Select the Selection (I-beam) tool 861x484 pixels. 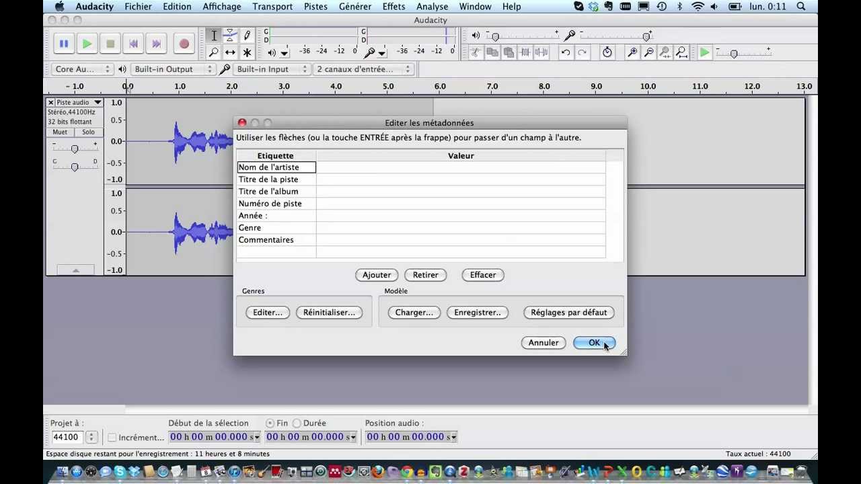(214, 36)
